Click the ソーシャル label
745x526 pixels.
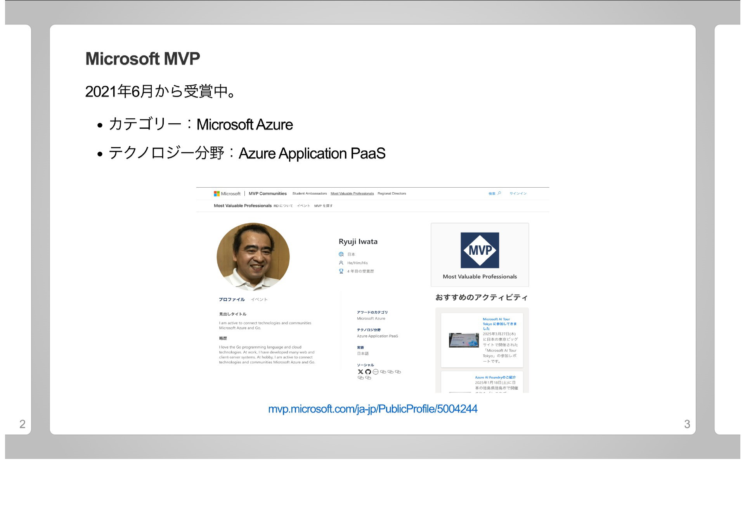click(366, 365)
